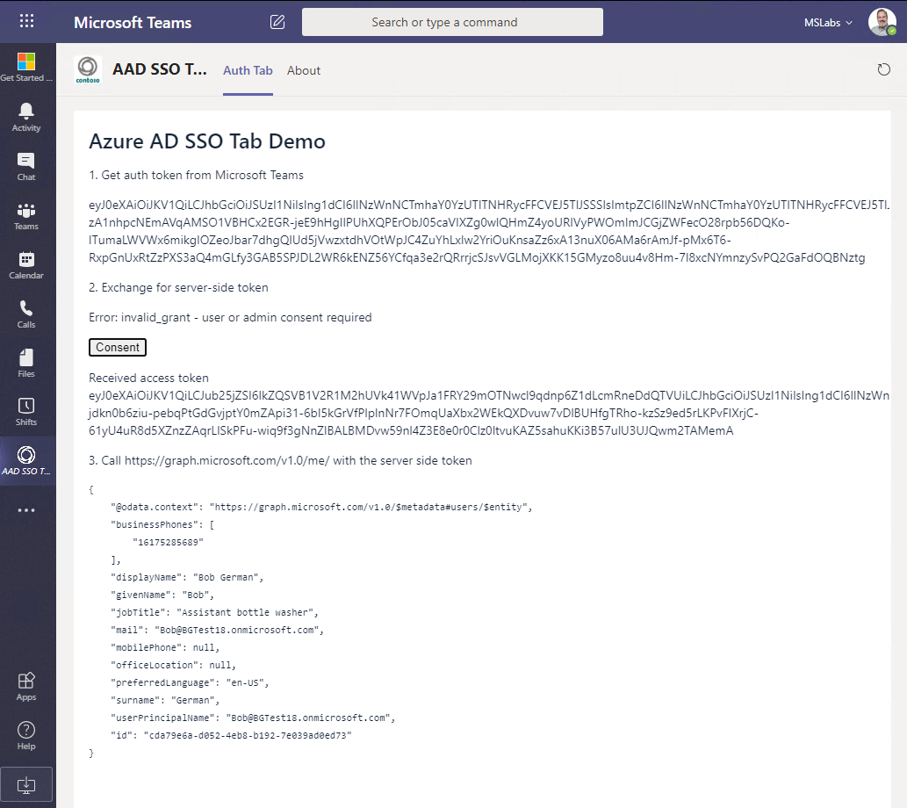Click the '2. Exchange for server-side token' text
Image resolution: width=907 pixels, height=808 pixels.
[179, 288]
